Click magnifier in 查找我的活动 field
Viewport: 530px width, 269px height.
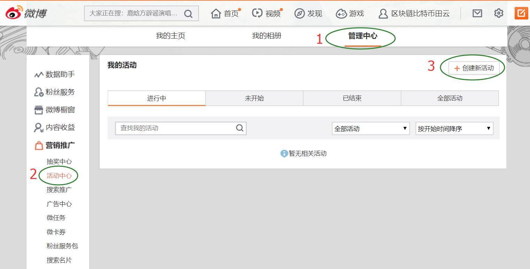click(x=240, y=128)
